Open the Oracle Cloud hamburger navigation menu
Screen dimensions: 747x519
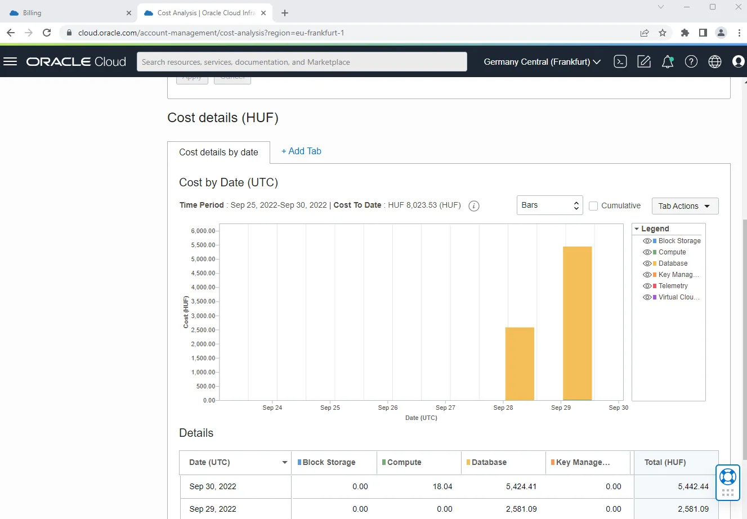point(10,61)
